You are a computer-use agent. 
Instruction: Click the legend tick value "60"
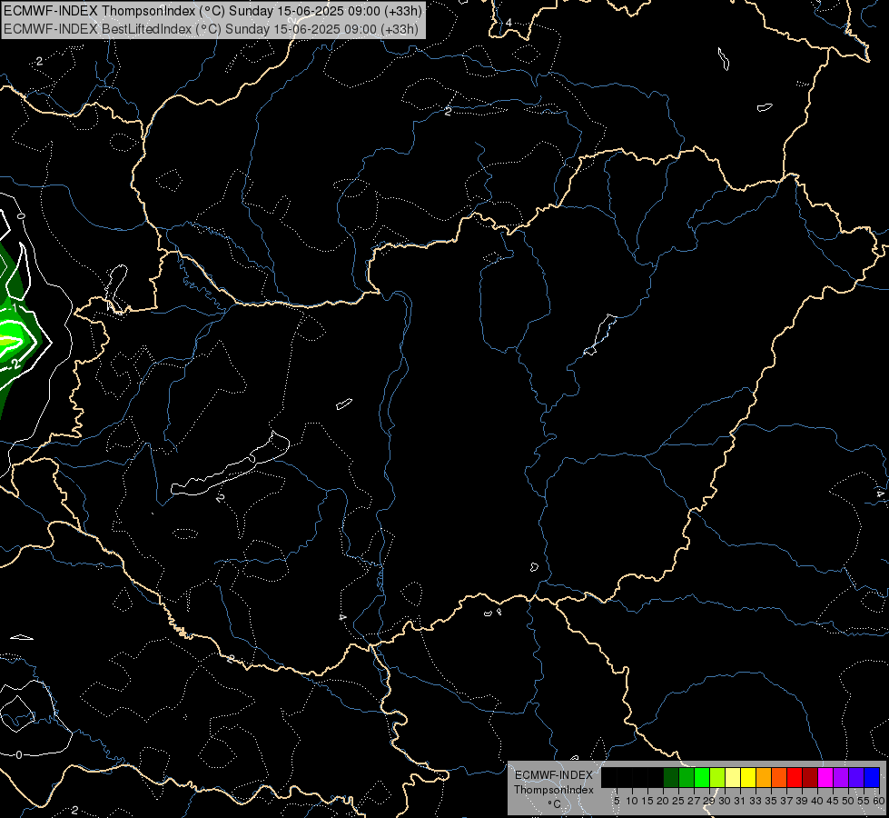coord(879,801)
